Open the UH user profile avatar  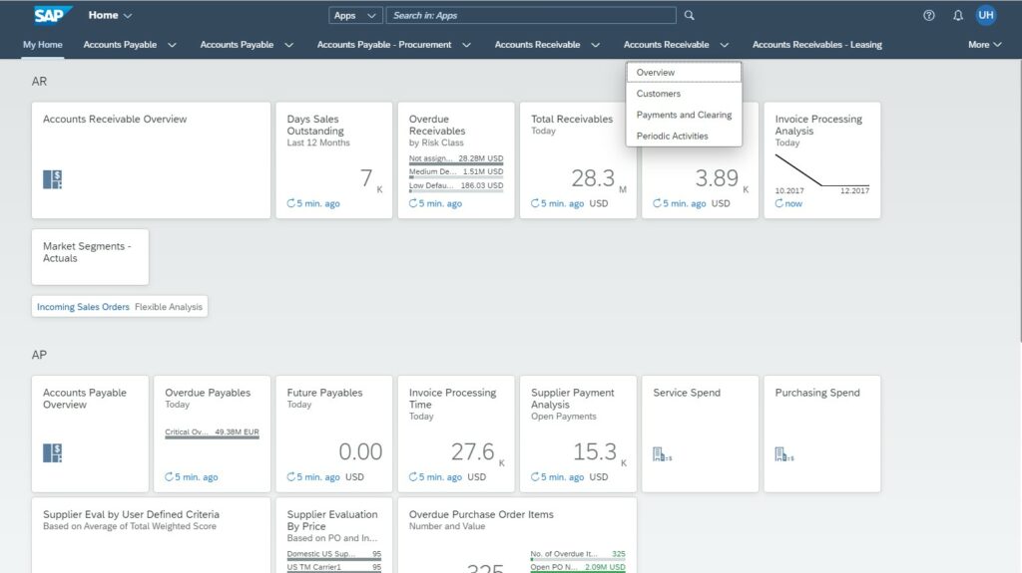click(x=986, y=15)
